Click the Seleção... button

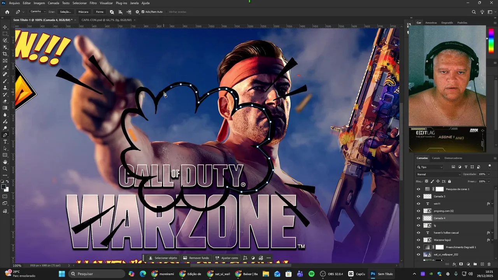(65, 12)
